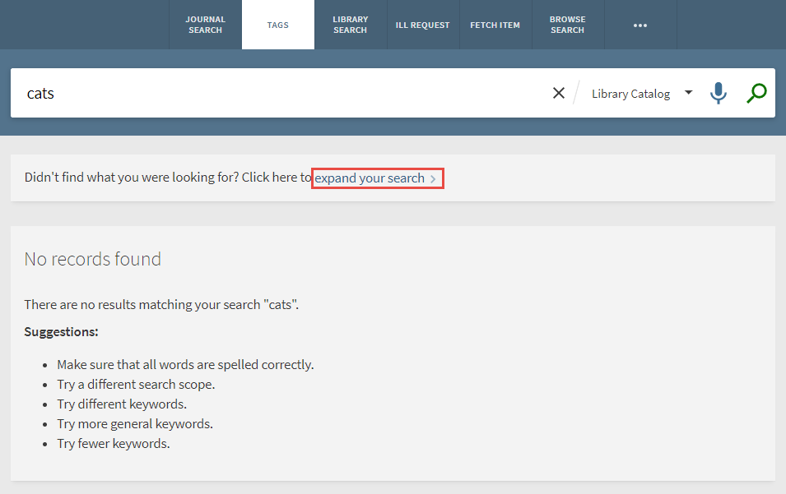Click the no results matching 'cats' message
The image size is (786, 494).
161,305
